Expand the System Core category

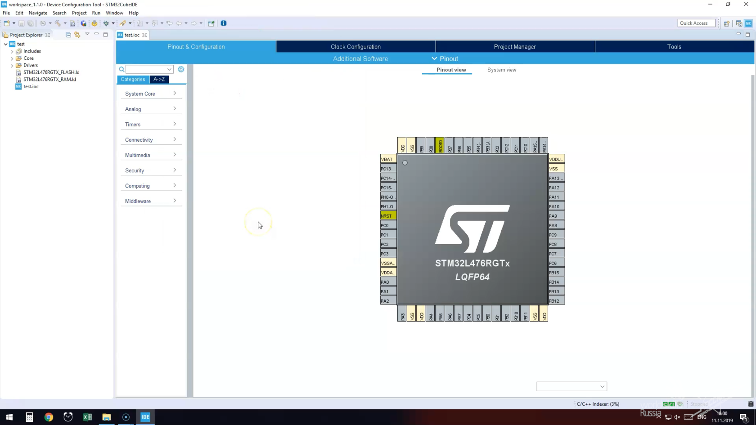click(x=151, y=94)
